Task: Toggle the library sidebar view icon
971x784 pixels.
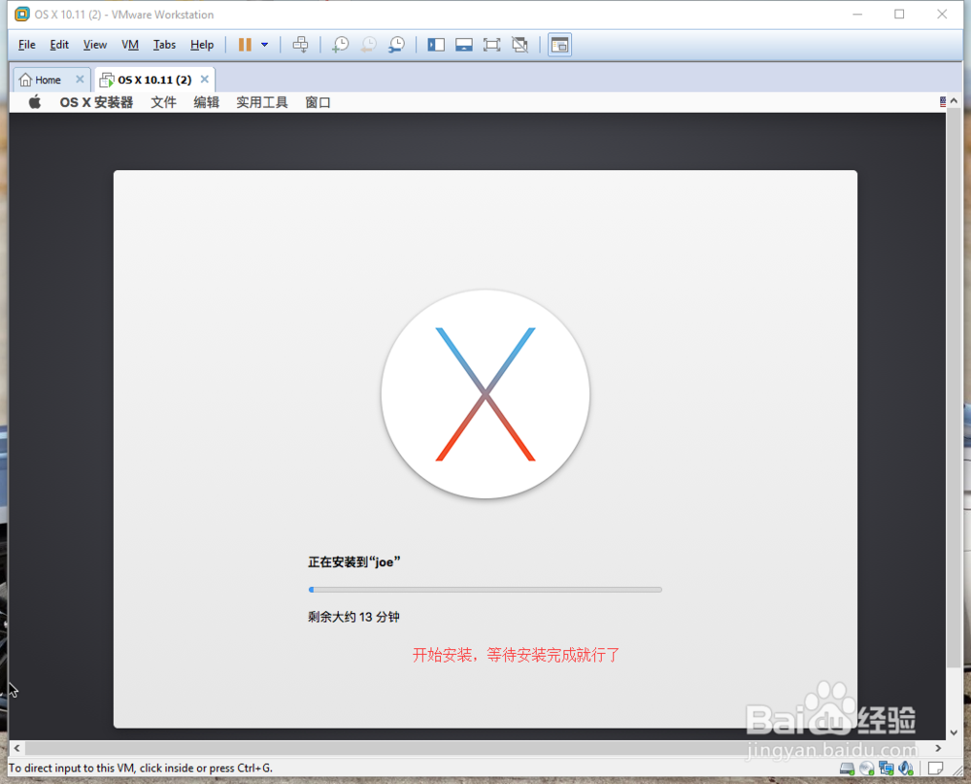Action: (436, 45)
